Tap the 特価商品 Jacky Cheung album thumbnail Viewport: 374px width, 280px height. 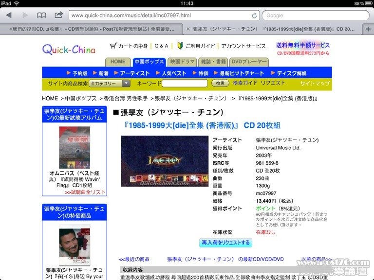75,245
